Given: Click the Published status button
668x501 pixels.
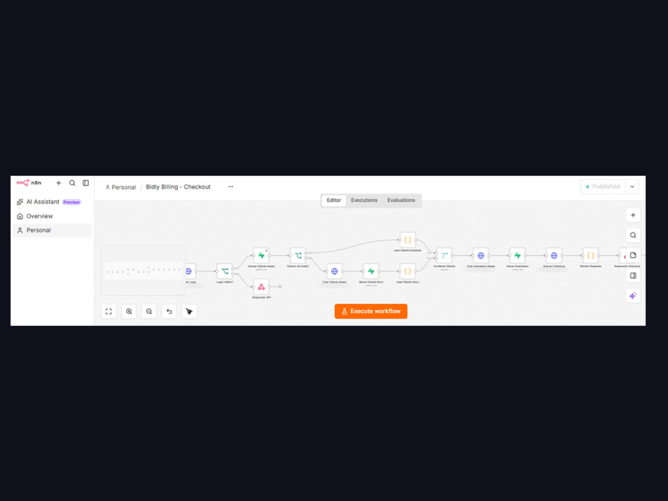Looking at the screenshot, I should point(603,186).
